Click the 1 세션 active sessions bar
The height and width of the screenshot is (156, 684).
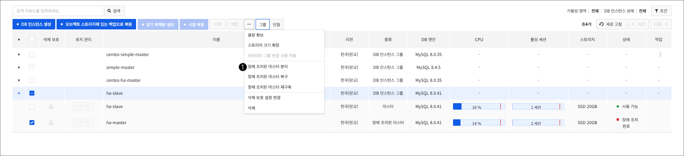point(538,106)
